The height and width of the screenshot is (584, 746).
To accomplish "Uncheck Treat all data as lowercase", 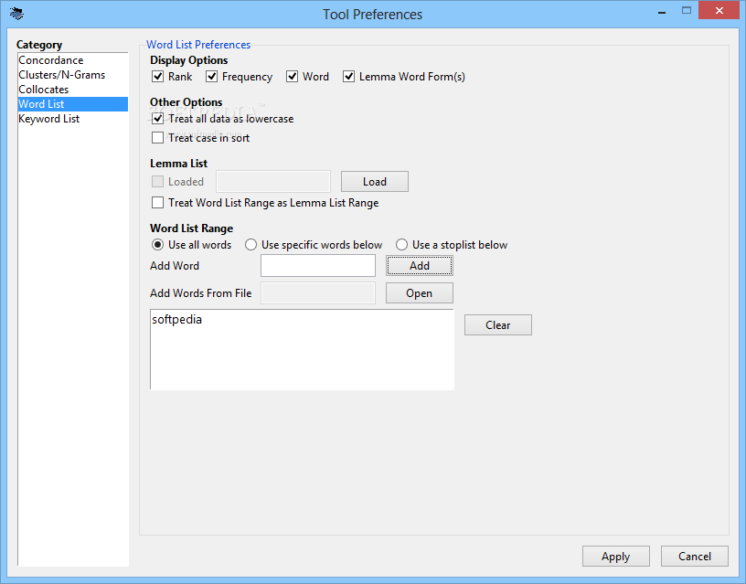I will click(x=157, y=119).
